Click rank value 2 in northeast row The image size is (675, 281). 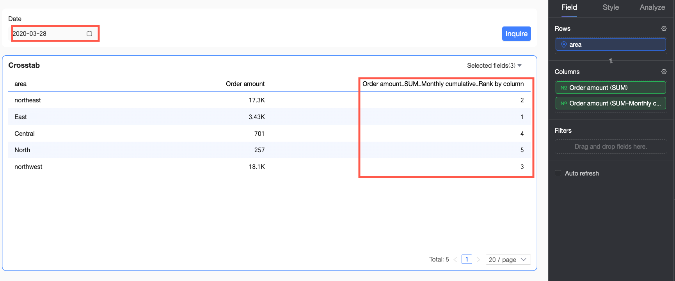(522, 100)
